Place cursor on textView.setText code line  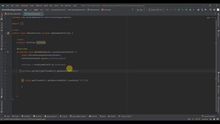click(x=49, y=71)
